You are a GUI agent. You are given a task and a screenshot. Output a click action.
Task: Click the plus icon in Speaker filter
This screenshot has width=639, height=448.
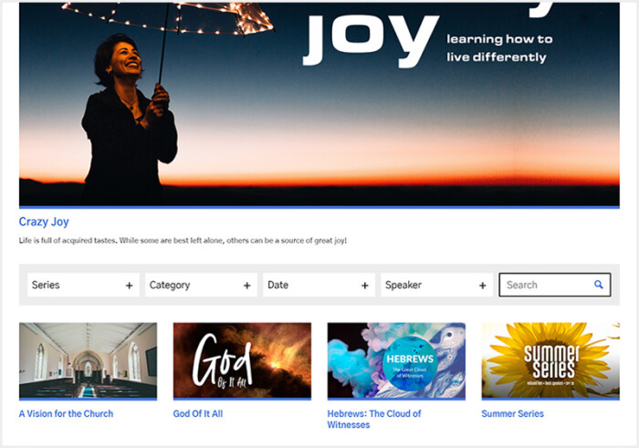pos(483,286)
